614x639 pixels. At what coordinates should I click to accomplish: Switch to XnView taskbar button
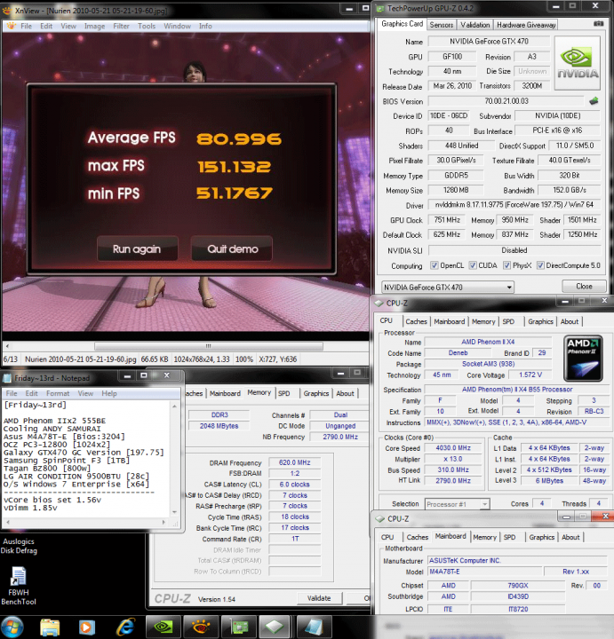(x=200, y=627)
